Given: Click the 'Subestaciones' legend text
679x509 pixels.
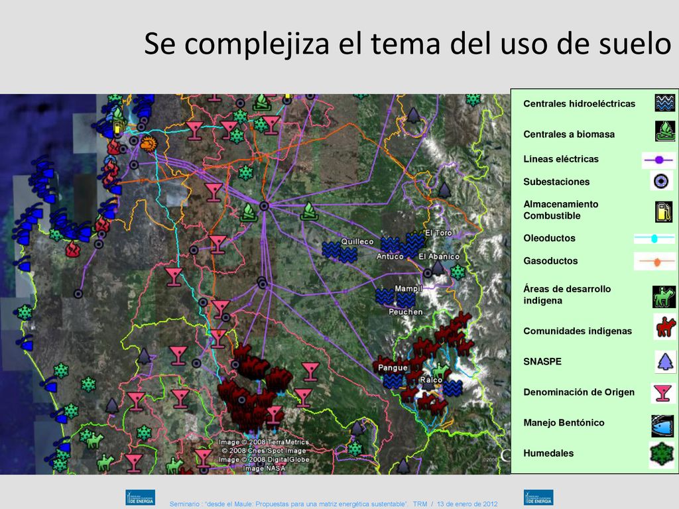Looking at the screenshot, I should [556, 182].
